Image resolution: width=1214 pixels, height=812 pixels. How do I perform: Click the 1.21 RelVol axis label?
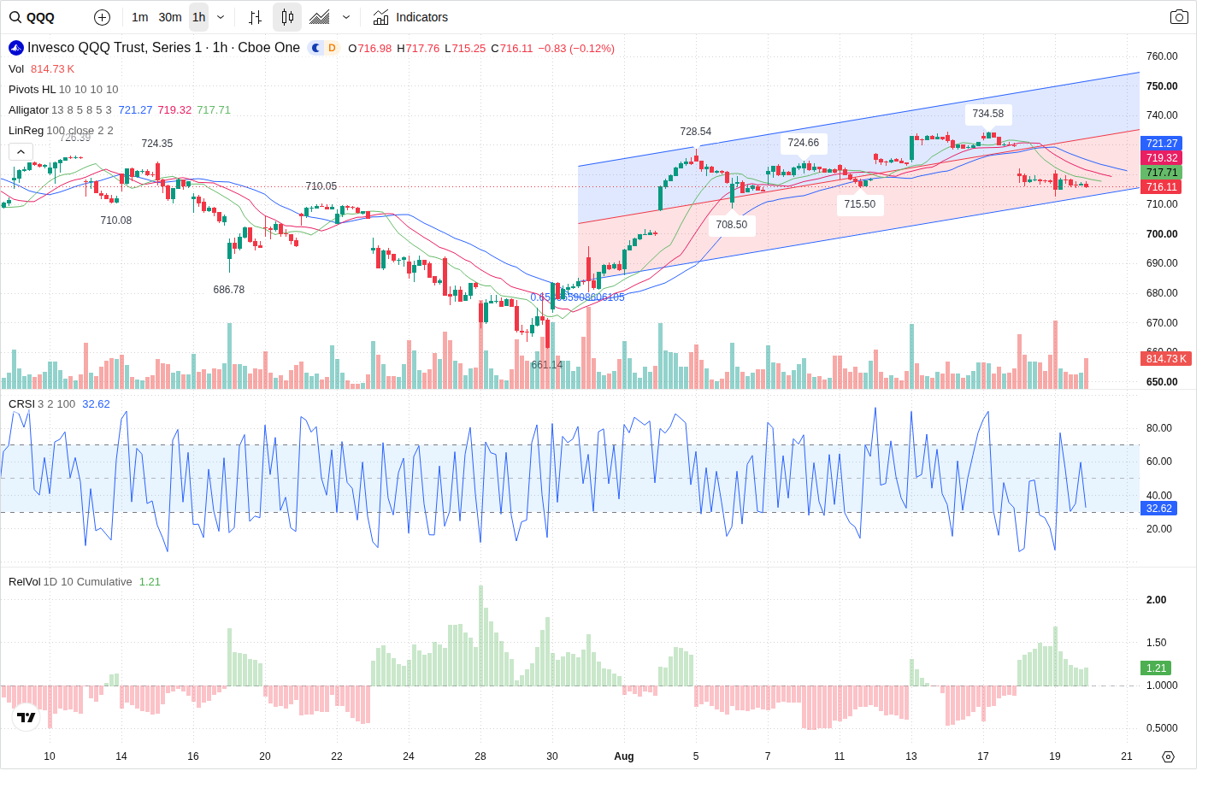coord(1156,668)
